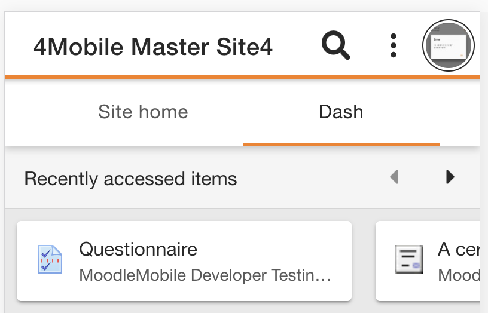Click the orange line below the header

pos(242,77)
